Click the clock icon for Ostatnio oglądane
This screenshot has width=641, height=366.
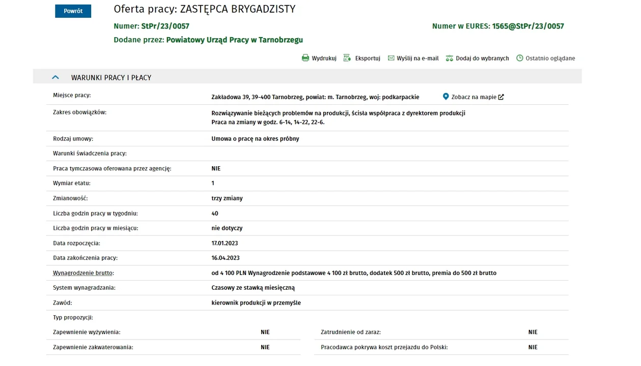(x=520, y=58)
